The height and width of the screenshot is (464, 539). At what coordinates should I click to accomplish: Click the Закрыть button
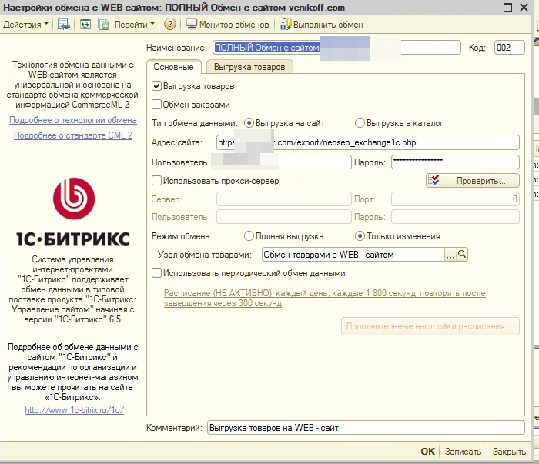pos(509,451)
